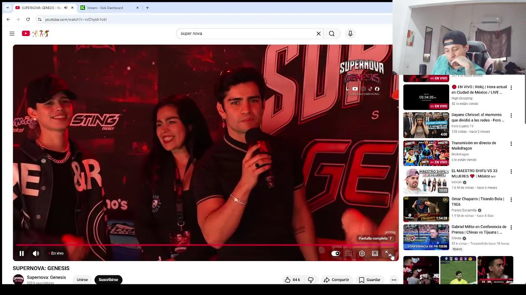This screenshot has width=526, height=295.
Task: Jump to live with En vivo indicator
Action: 56,254
